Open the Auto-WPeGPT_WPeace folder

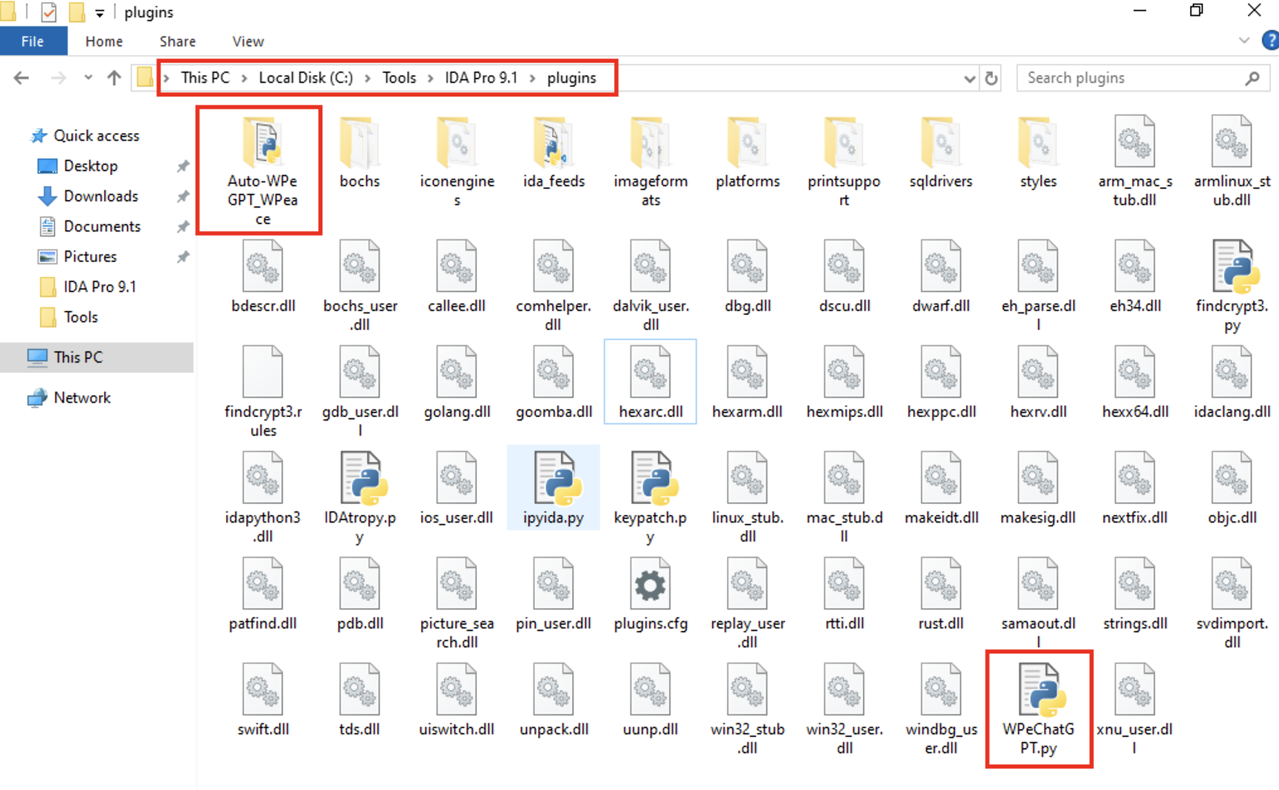click(x=263, y=170)
